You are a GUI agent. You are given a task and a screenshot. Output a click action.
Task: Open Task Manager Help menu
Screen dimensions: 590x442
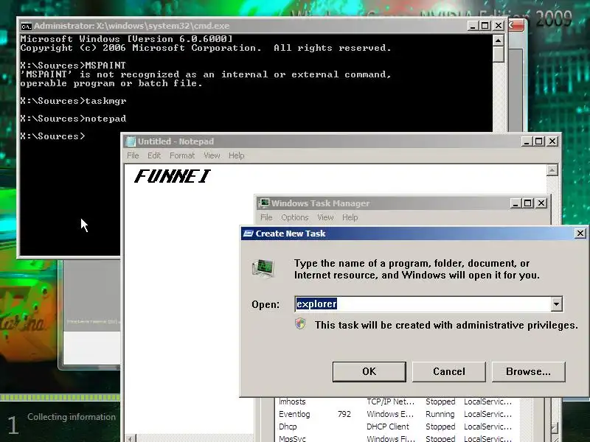[350, 217]
